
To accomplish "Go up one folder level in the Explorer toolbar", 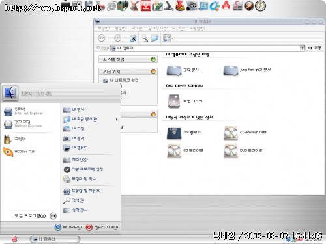I will click(133, 38).
